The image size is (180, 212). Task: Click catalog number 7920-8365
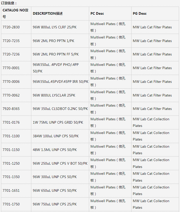[11, 109]
